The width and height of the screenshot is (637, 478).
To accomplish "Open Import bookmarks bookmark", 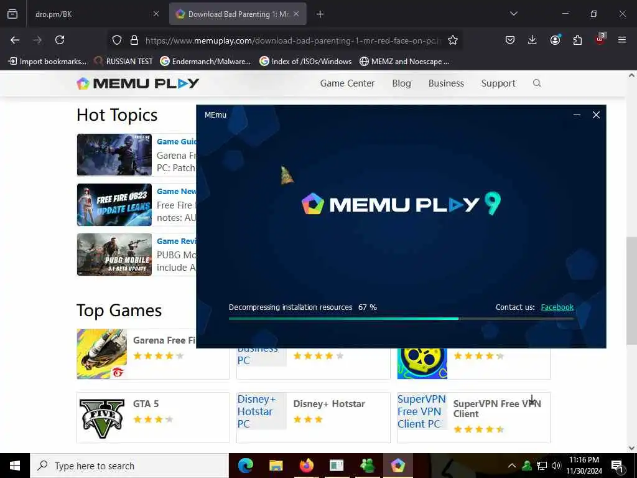I will coord(47,62).
